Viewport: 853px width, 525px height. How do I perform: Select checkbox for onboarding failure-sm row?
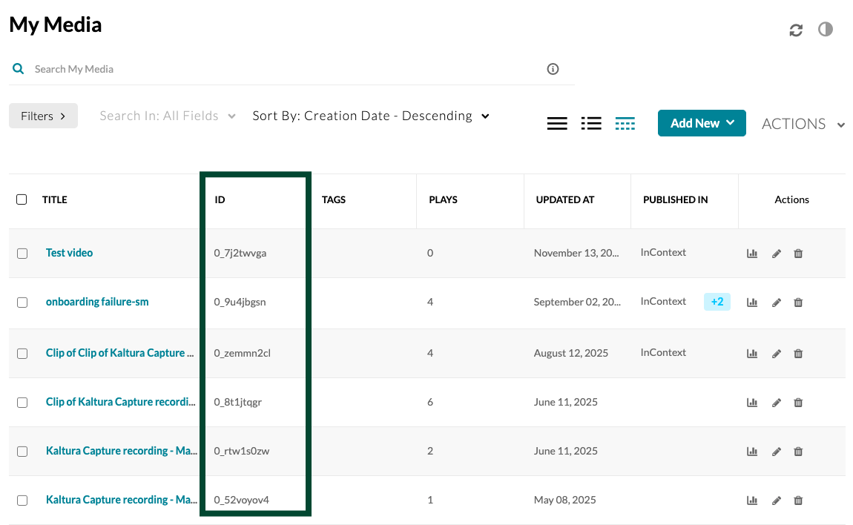(22, 303)
